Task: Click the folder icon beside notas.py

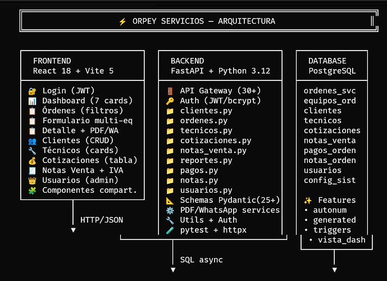Action: coord(170,181)
